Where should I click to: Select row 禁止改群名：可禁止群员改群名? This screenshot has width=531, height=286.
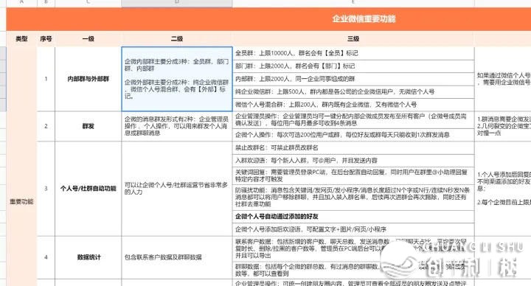point(353,147)
